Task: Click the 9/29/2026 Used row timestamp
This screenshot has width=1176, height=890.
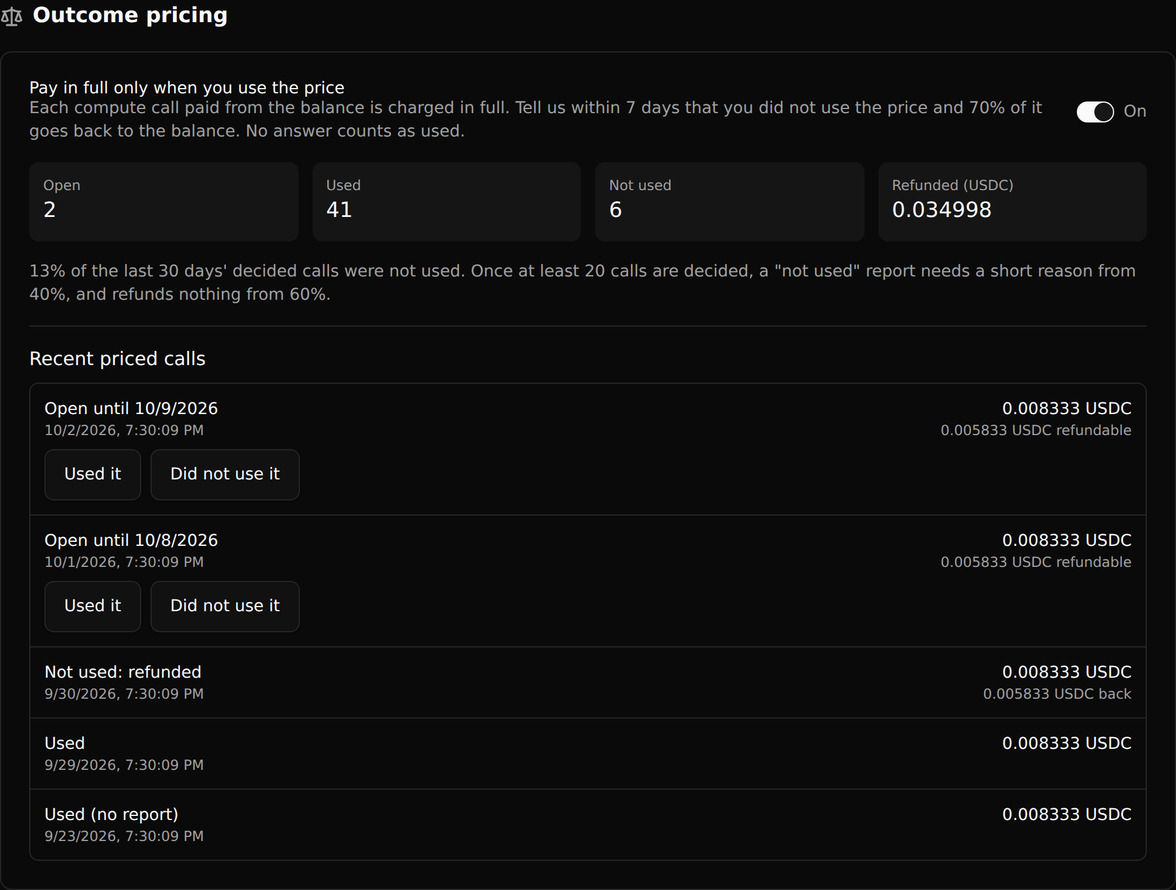Action: coord(124,765)
